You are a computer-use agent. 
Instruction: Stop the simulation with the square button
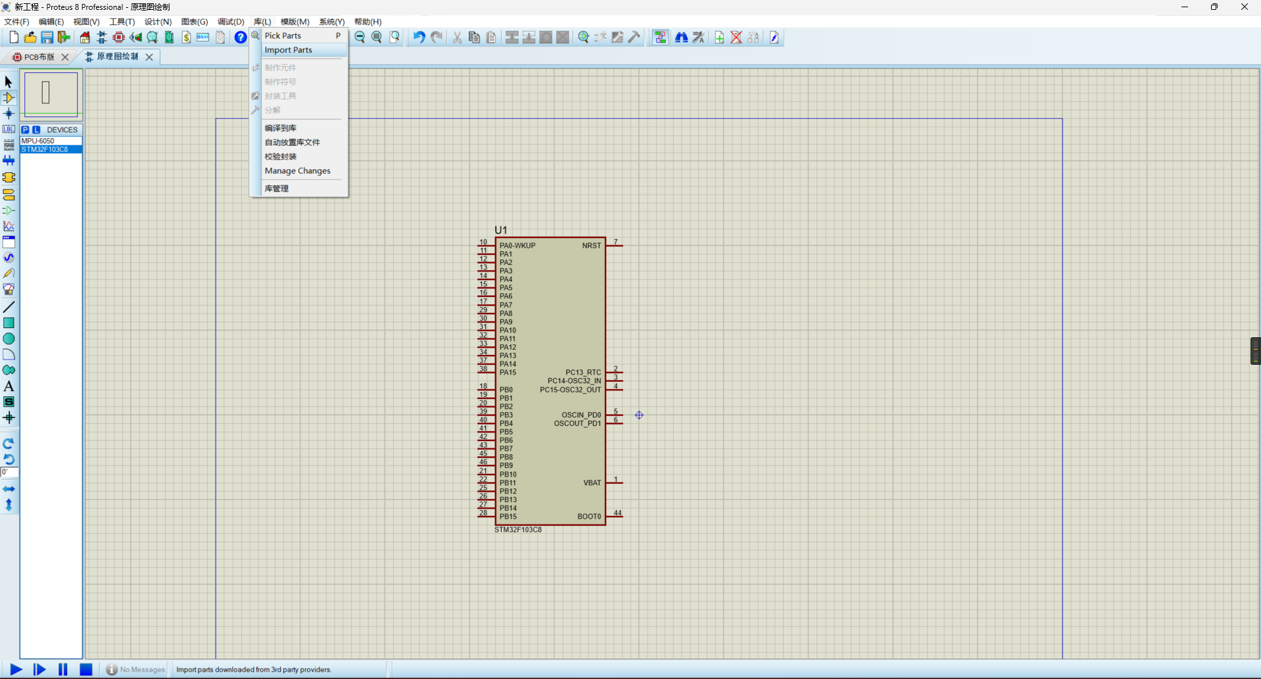(x=85, y=669)
